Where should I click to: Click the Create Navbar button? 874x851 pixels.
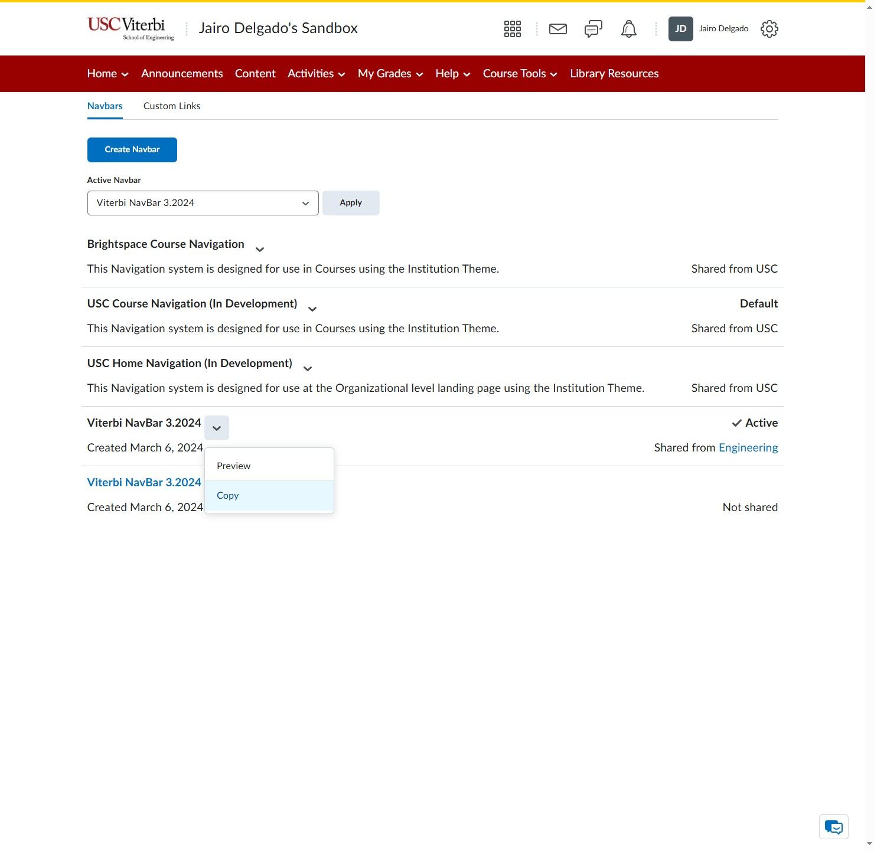132,150
